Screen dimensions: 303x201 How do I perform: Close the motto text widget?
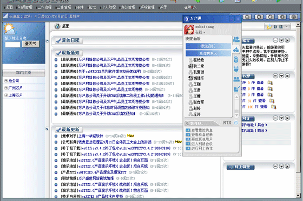(x=287, y=40)
